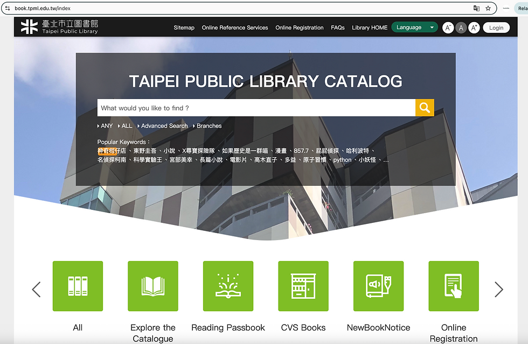Open the Reading Passbook tile icon
Viewport: 528px width, 344px height.
coord(228,286)
